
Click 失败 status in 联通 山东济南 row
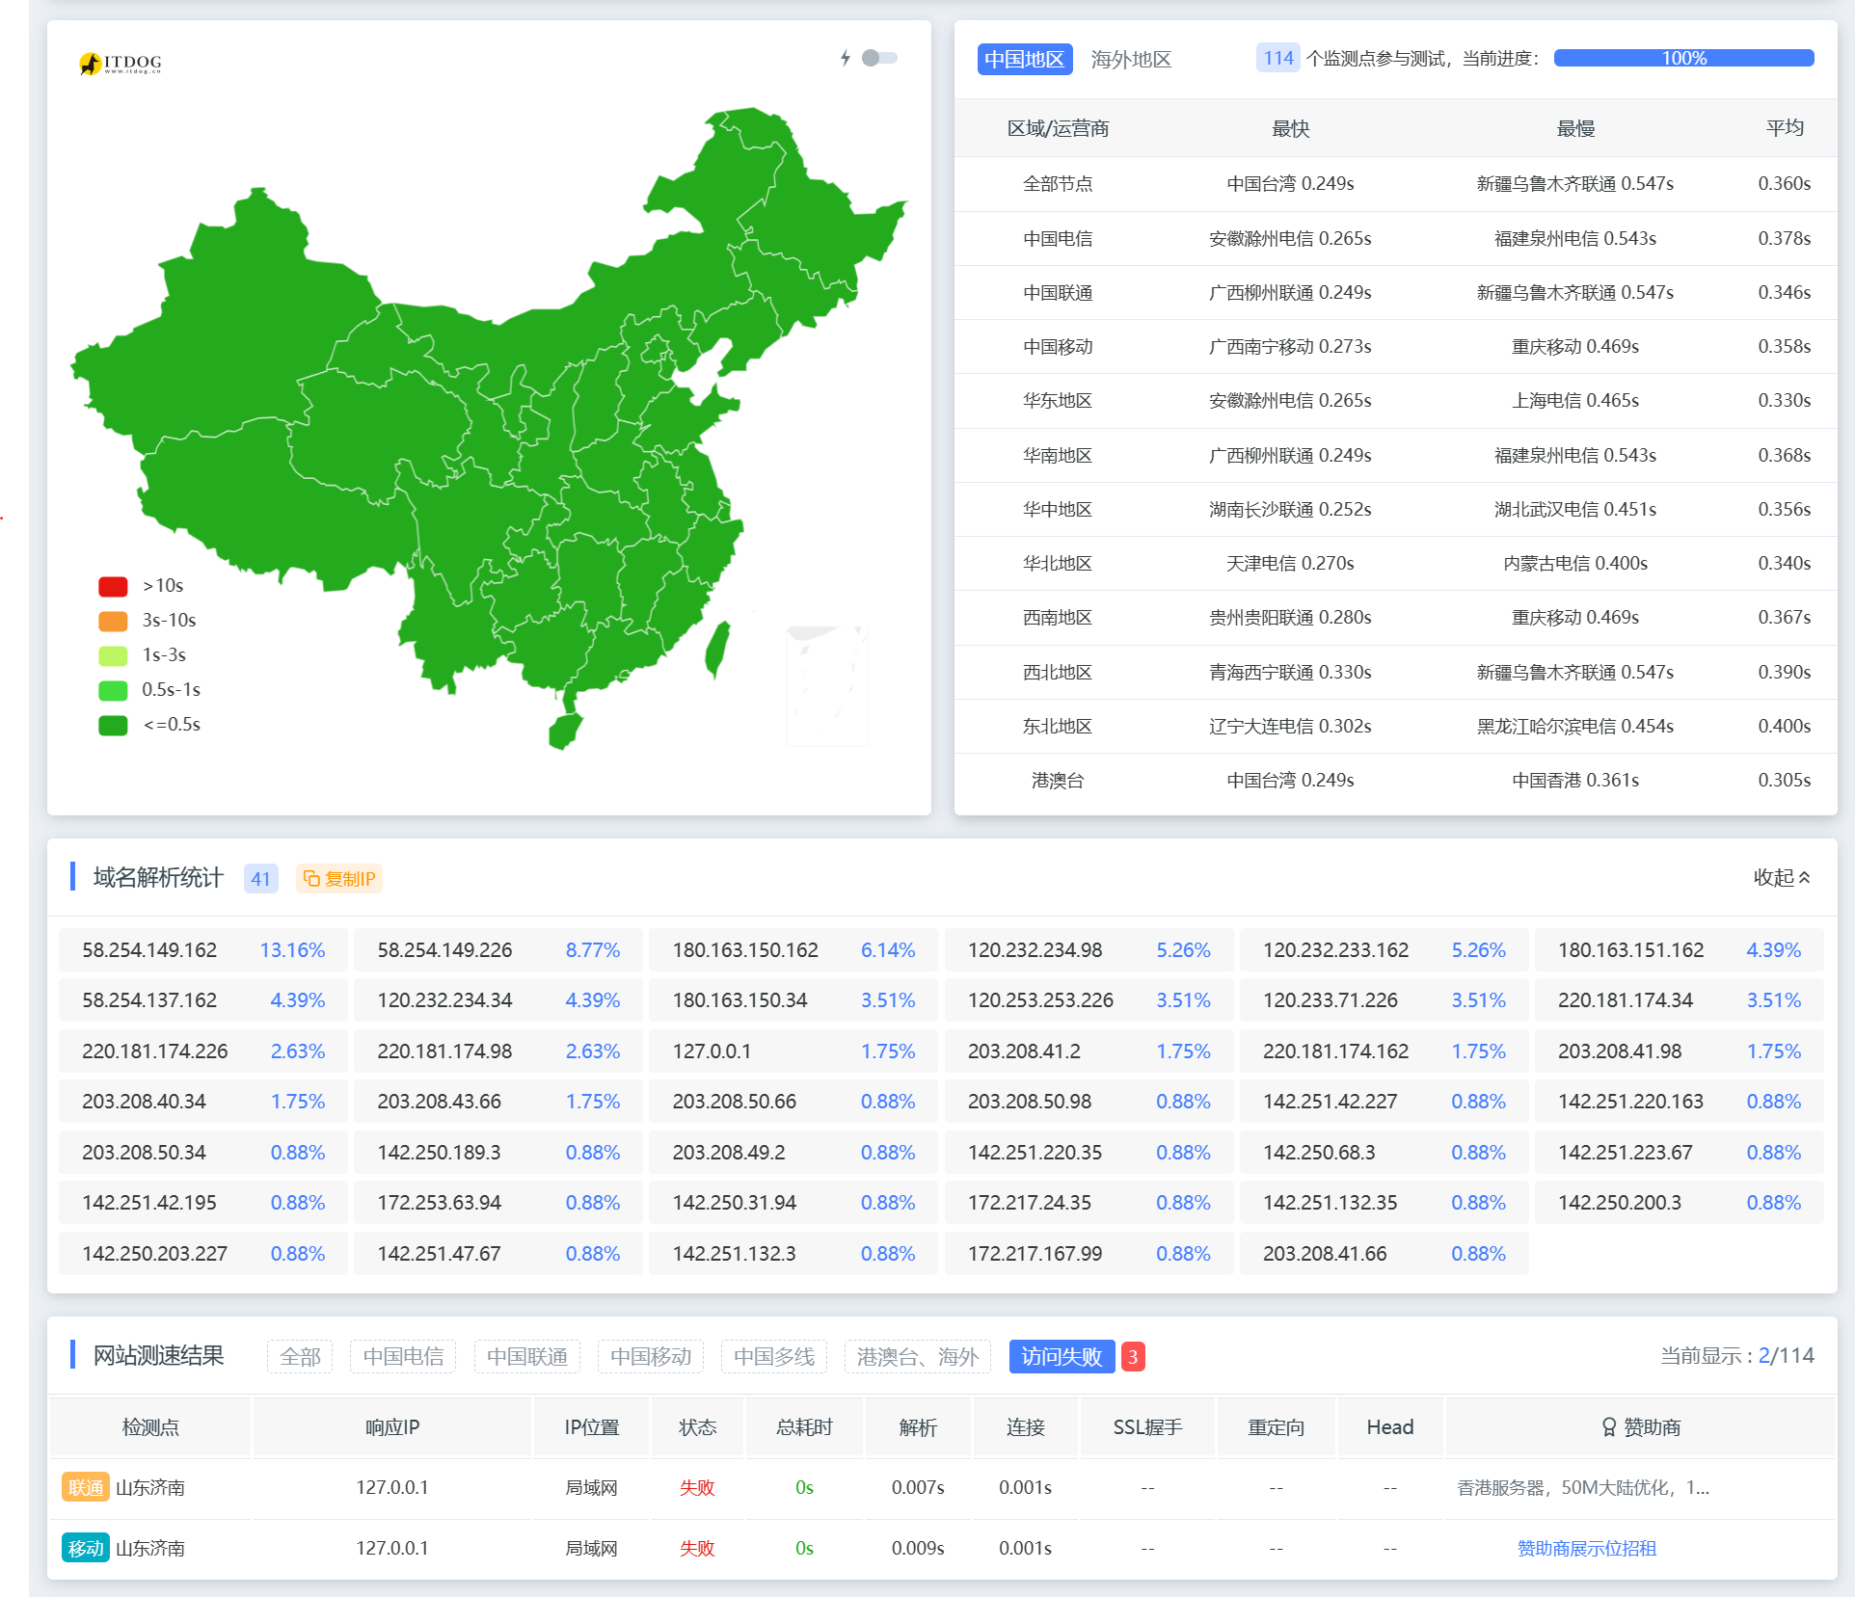[697, 1487]
